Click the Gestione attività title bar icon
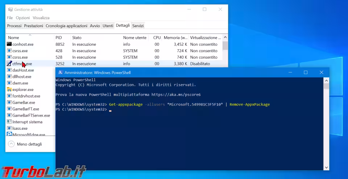The width and height of the screenshot is (348, 179). (x=11, y=9)
